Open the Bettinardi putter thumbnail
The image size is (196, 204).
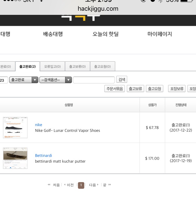tap(15, 158)
